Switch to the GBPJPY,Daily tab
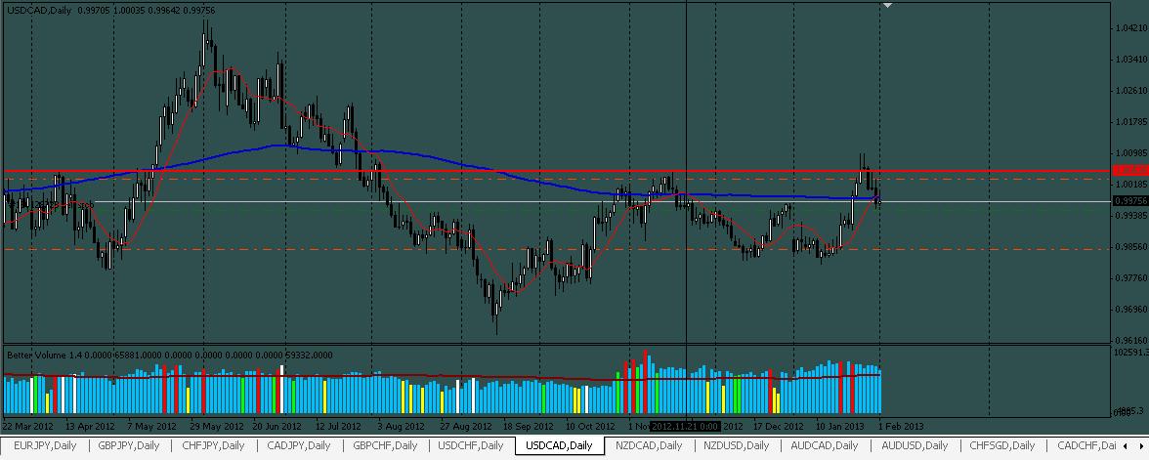This screenshot has height=460, width=1149. click(129, 445)
